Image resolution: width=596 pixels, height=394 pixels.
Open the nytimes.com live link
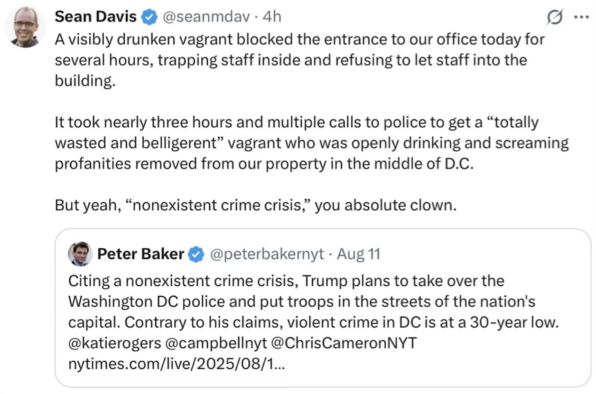tap(176, 364)
